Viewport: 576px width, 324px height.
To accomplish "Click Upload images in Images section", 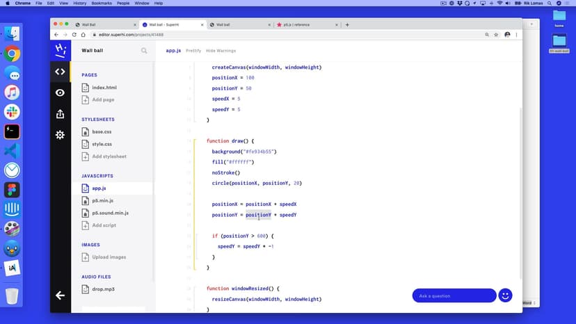I will (109, 257).
